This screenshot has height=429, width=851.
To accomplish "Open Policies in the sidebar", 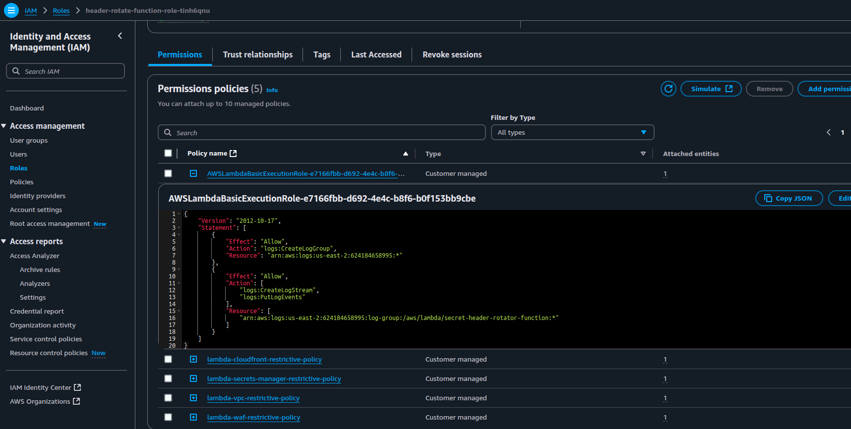I will pos(22,182).
